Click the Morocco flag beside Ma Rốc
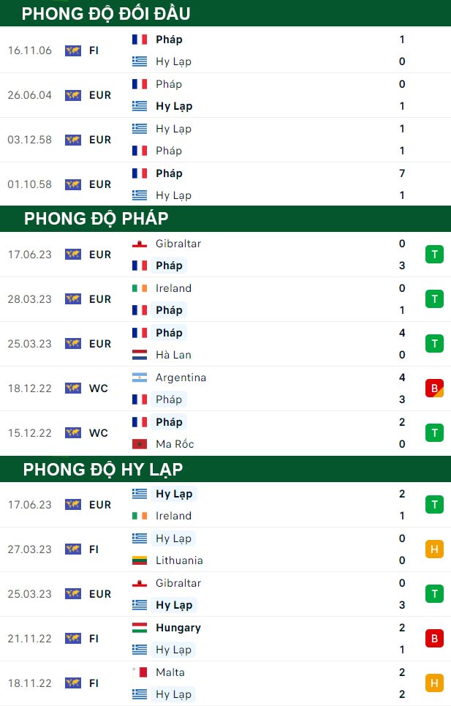The height and width of the screenshot is (706, 451). 140,444
